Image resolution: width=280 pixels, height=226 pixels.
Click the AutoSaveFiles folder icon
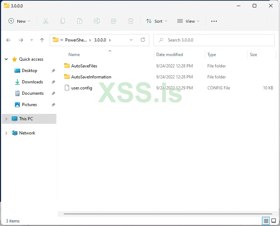[x=67, y=66]
